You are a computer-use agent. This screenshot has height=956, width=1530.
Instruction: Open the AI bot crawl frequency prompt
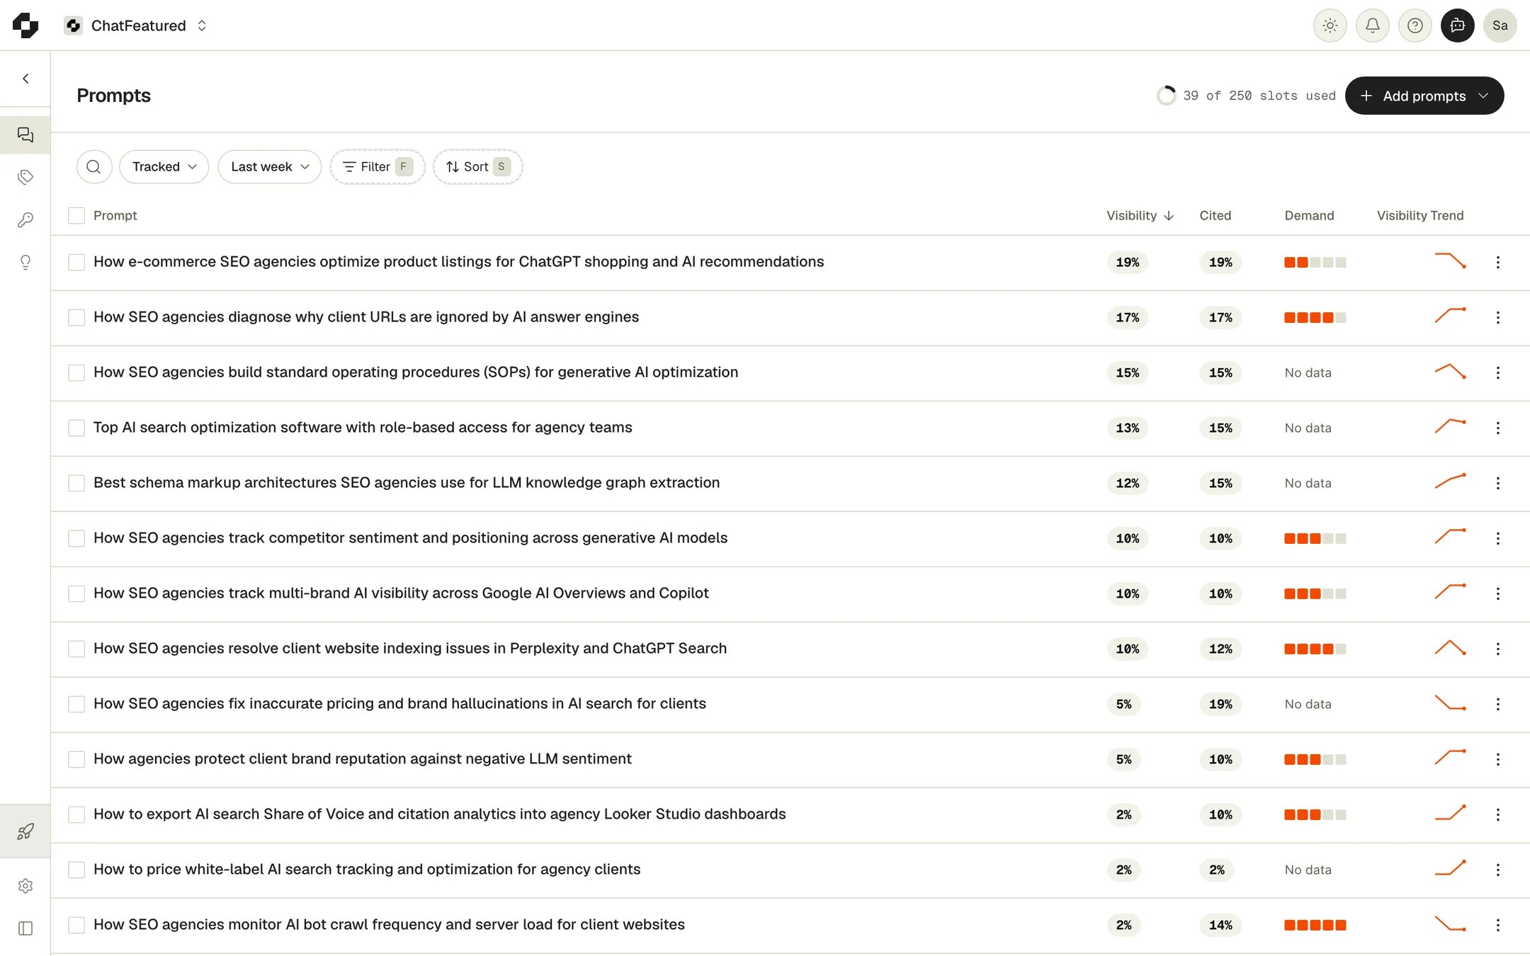coord(389,924)
